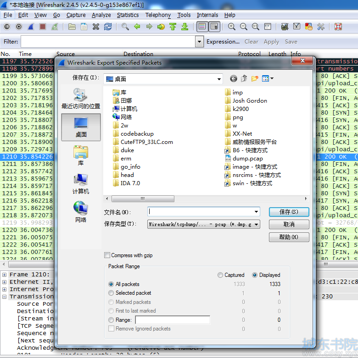The width and height of the screenshot is (358, 358).
Task: Open the Analyze menu
Action: [x=101, y=15]
